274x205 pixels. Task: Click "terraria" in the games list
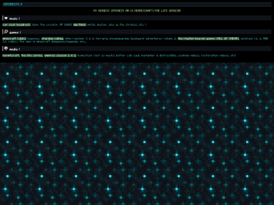(102, 38)
